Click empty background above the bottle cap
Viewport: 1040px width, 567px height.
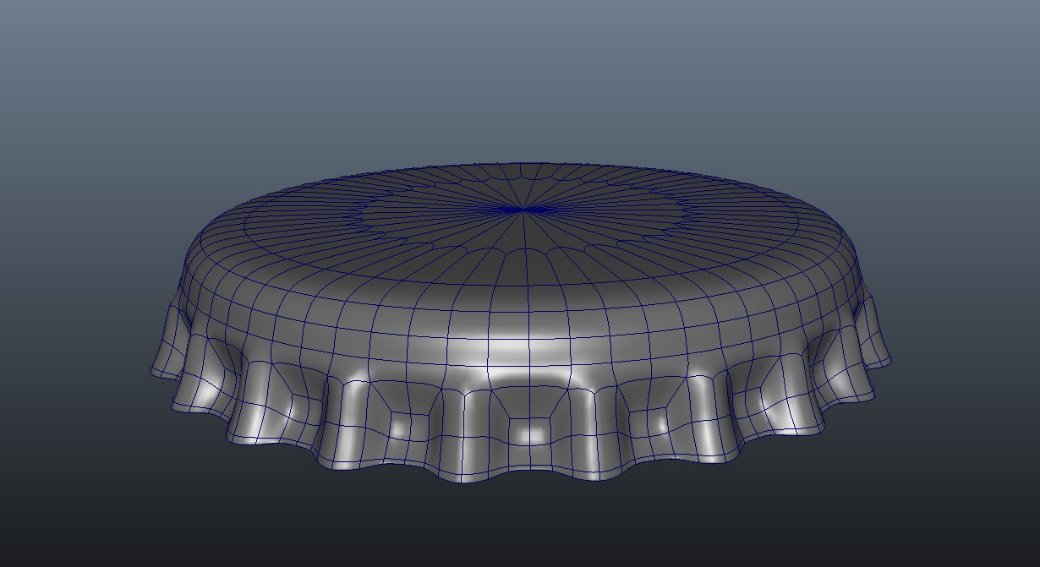point(520,76)
